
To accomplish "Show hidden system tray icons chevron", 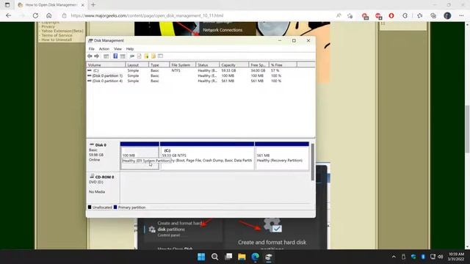I will 394,257.
